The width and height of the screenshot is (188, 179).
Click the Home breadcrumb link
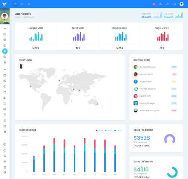point(17,17)
